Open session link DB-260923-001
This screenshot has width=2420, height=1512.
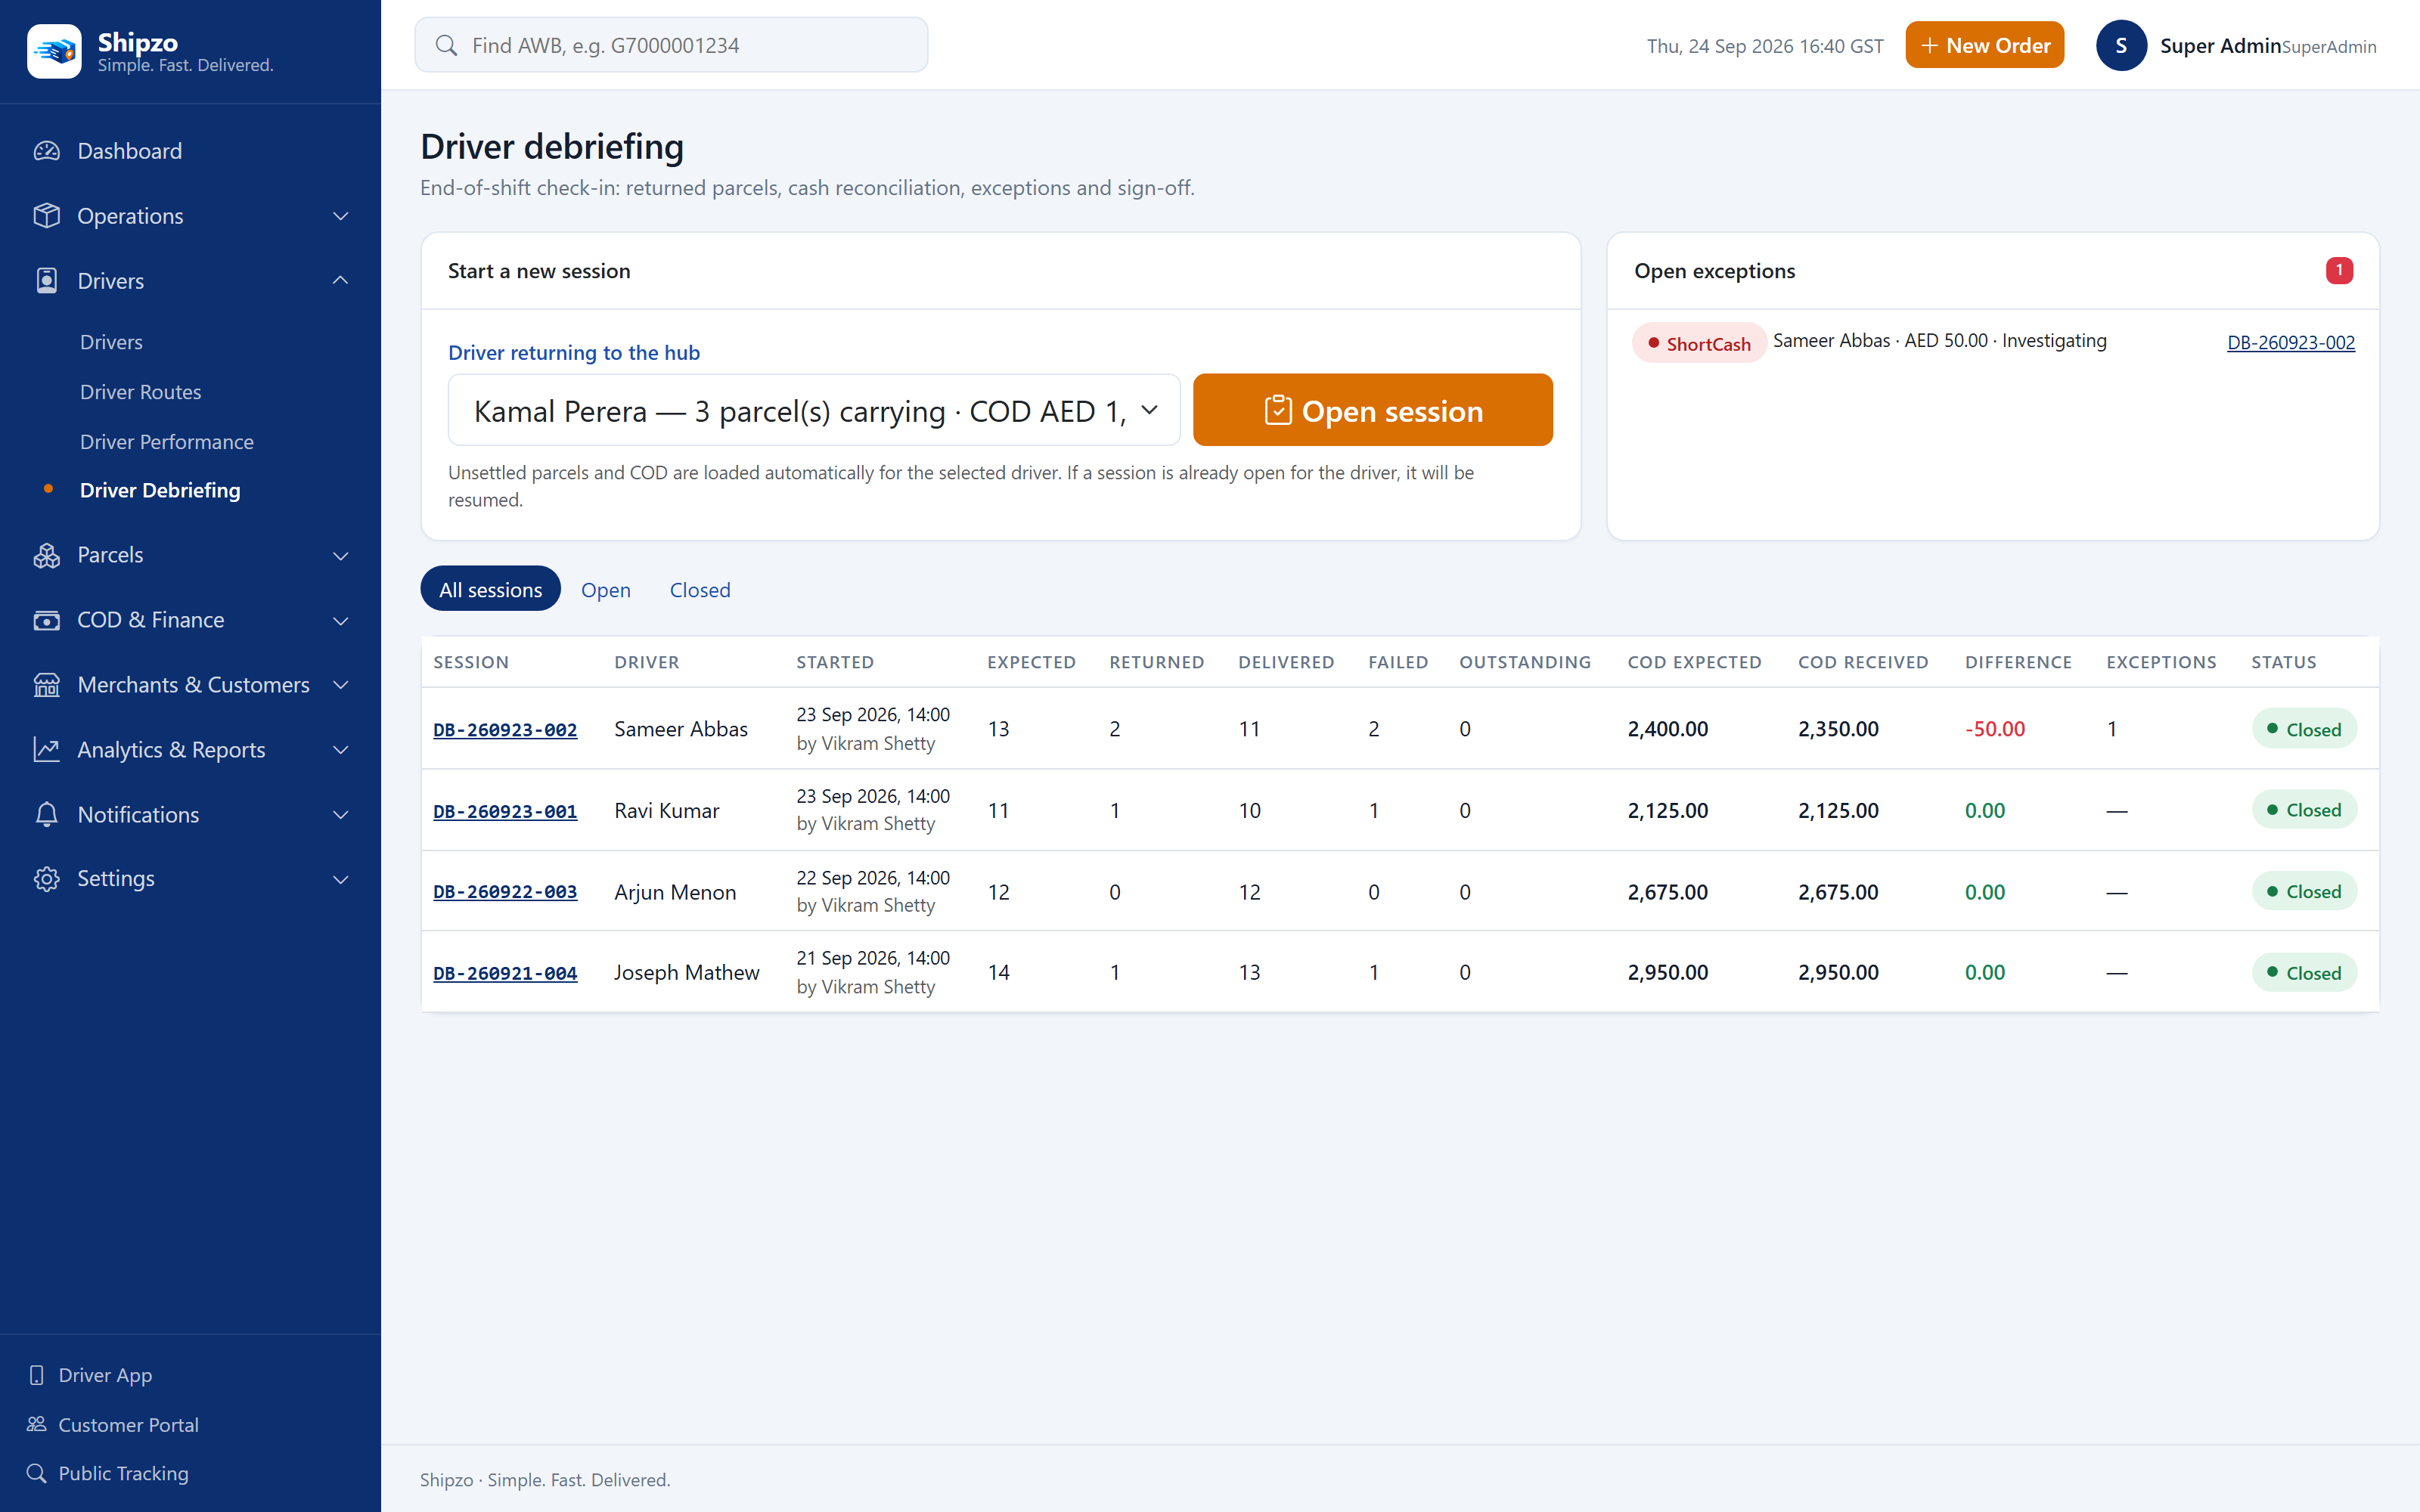[505, 811]
